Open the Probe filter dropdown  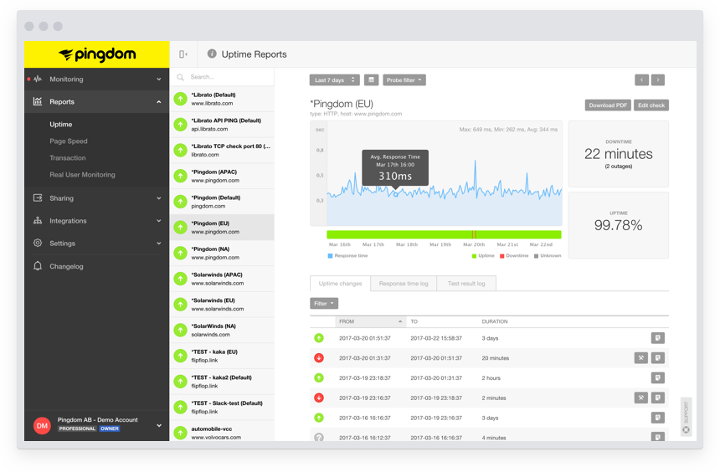tap(404, 80)
